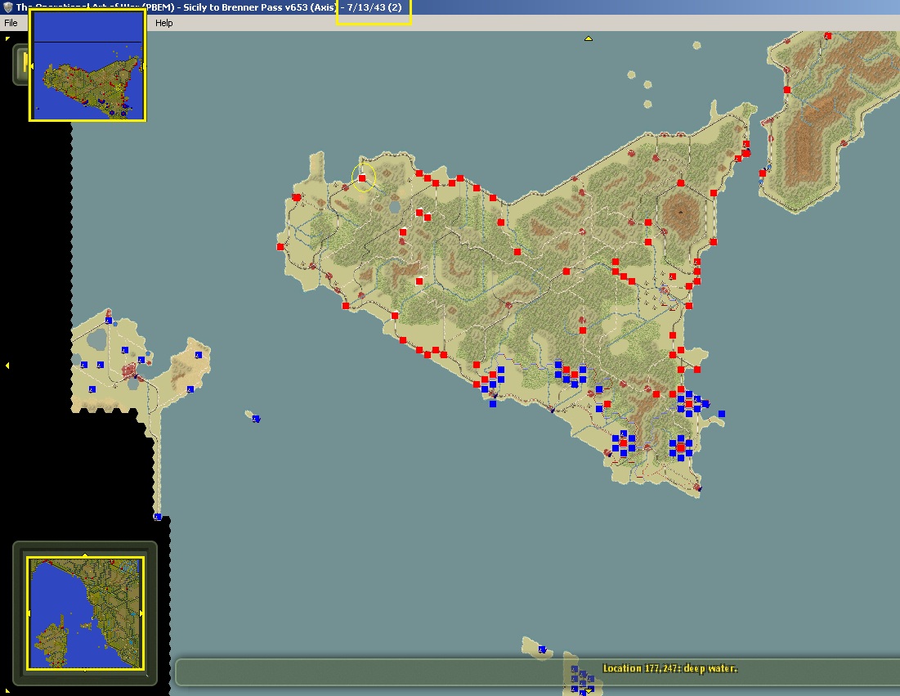Click the Mount Etna volcano hex
This screenshot has width=900, height=696.
[681, 212]
